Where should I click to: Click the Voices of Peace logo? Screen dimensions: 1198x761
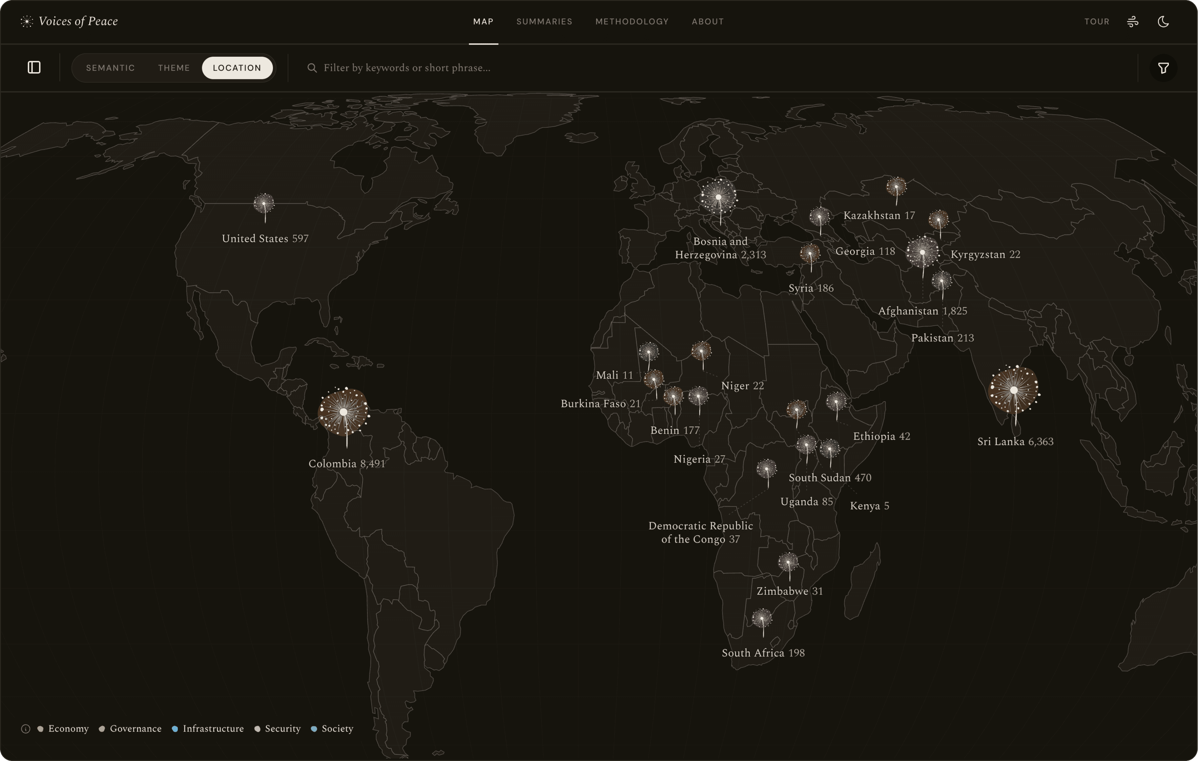tap(69, 21)
